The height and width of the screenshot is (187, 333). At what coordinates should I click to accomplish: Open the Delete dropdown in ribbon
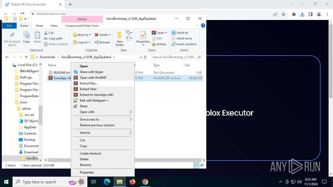pyautogui.click(x=103, y=35)
